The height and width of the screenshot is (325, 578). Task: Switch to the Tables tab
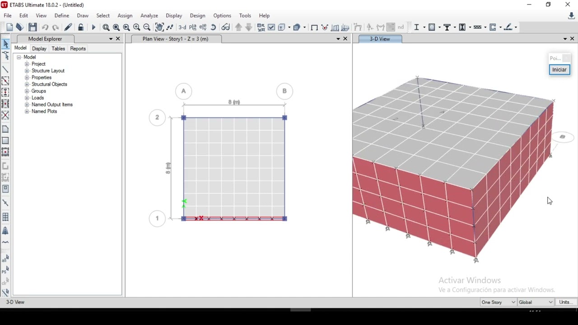pos(58,48)
